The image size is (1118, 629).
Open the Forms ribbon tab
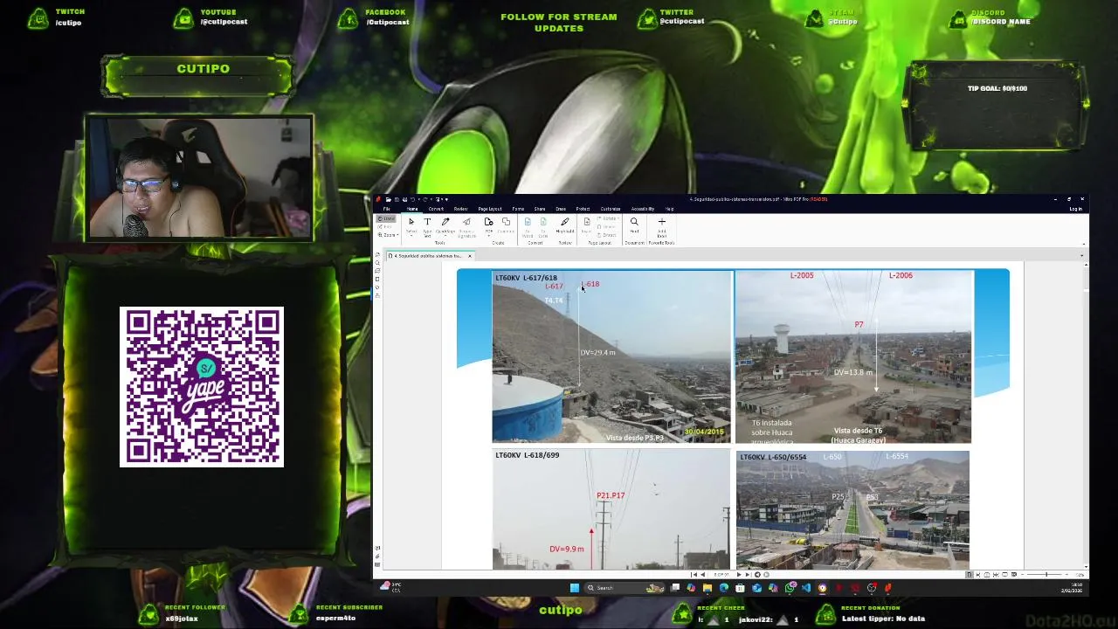(518, 209)
